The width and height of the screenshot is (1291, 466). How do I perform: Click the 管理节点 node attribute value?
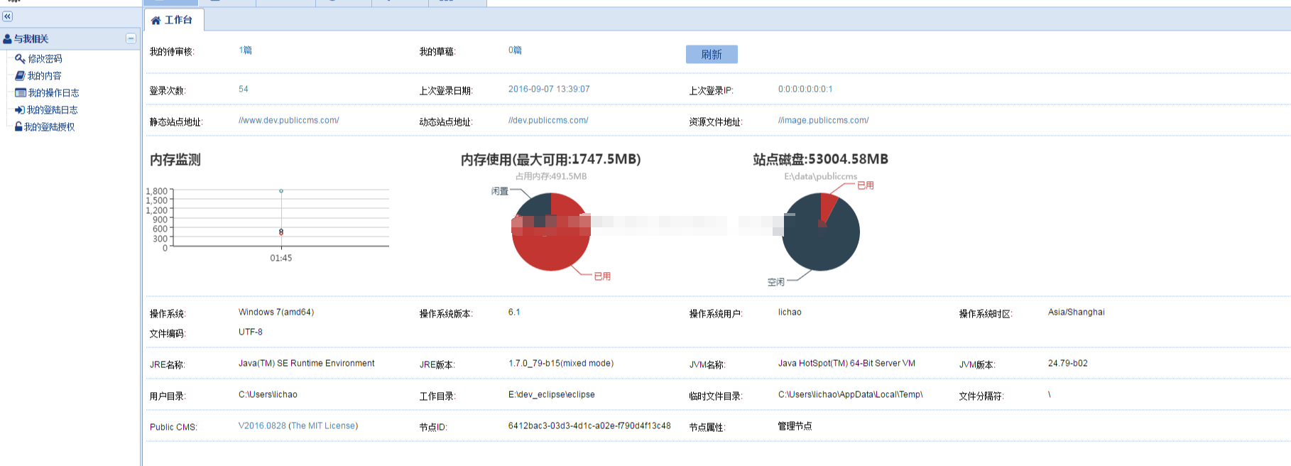(795, 426)
